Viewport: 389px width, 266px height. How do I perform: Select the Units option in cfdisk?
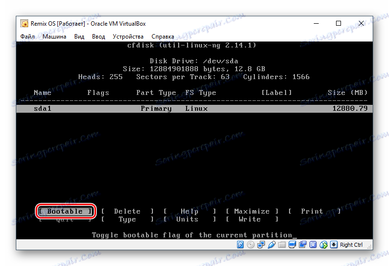coord(190,219)
